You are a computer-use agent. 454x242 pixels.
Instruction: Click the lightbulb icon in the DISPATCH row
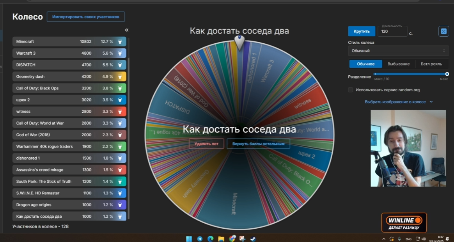(120, 65)
